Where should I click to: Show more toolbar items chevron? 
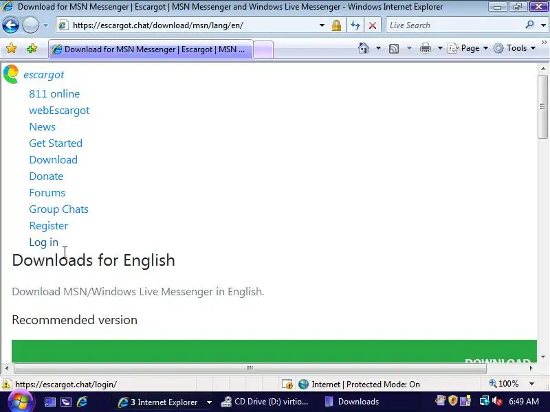click(x=544, y=43)
